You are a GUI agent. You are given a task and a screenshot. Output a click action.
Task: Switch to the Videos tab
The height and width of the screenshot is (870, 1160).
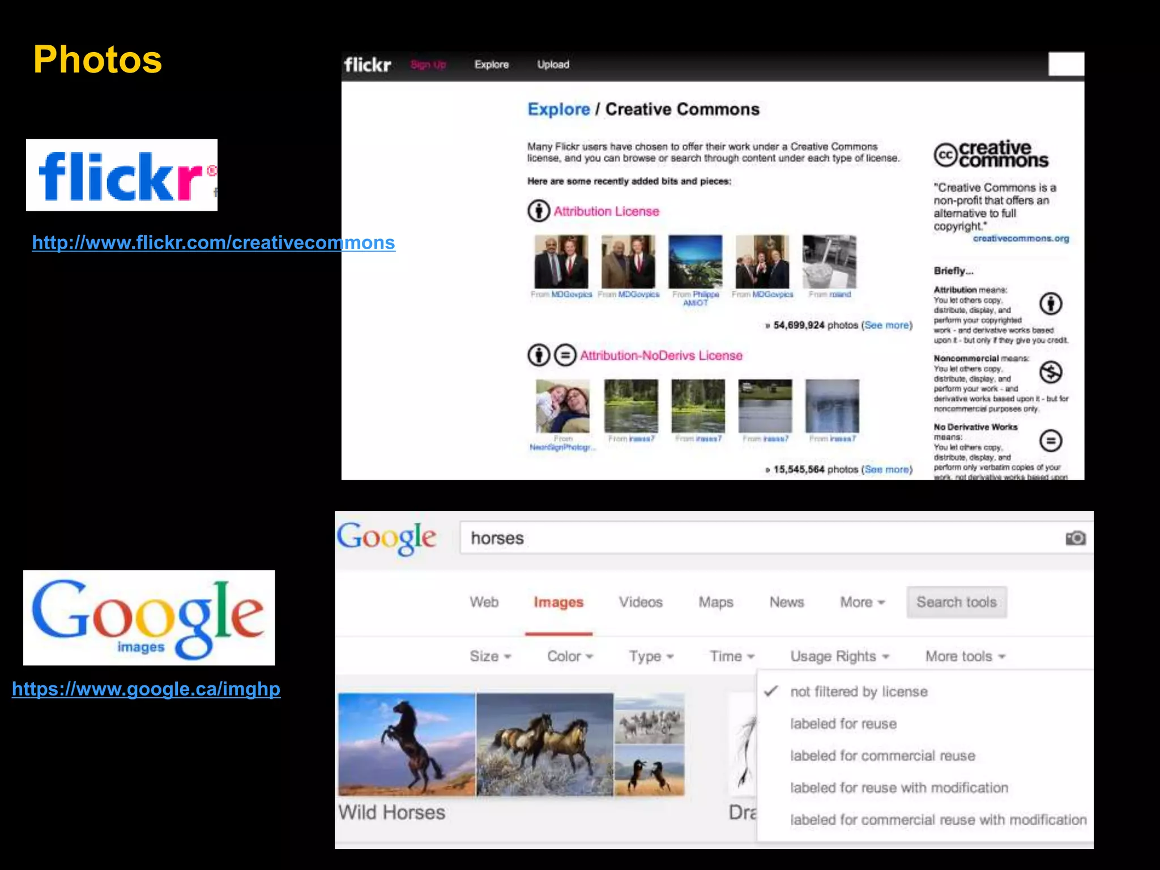click(x=640, y=602)
